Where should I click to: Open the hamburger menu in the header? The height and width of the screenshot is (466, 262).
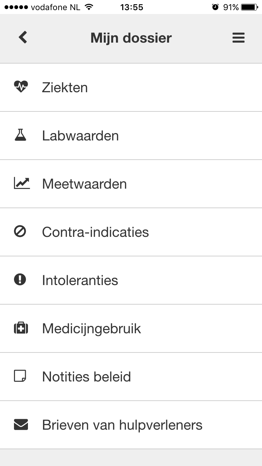pos(238,38)
